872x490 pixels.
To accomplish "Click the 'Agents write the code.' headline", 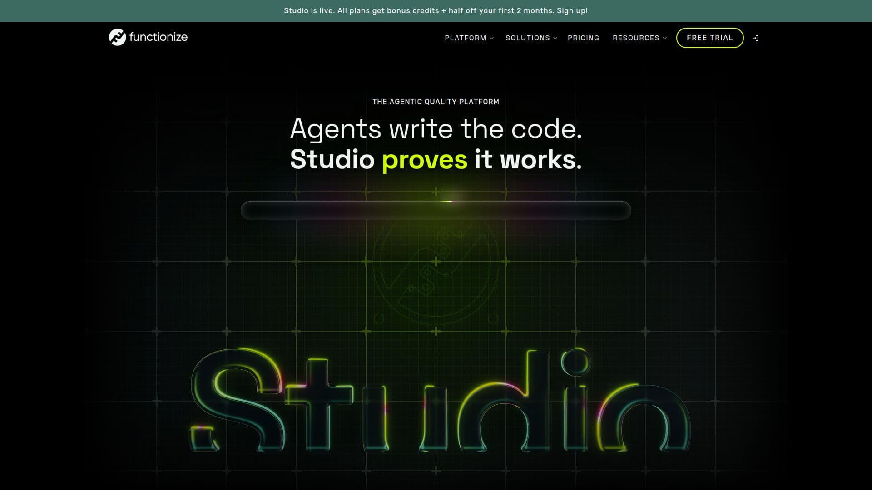I will tap(436, 129).
